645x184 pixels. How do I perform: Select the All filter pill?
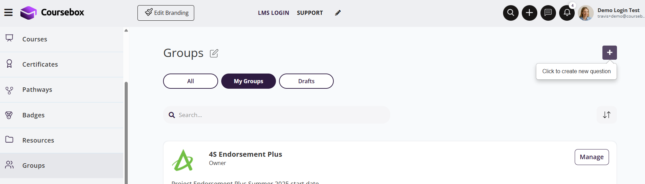point(190,81)
